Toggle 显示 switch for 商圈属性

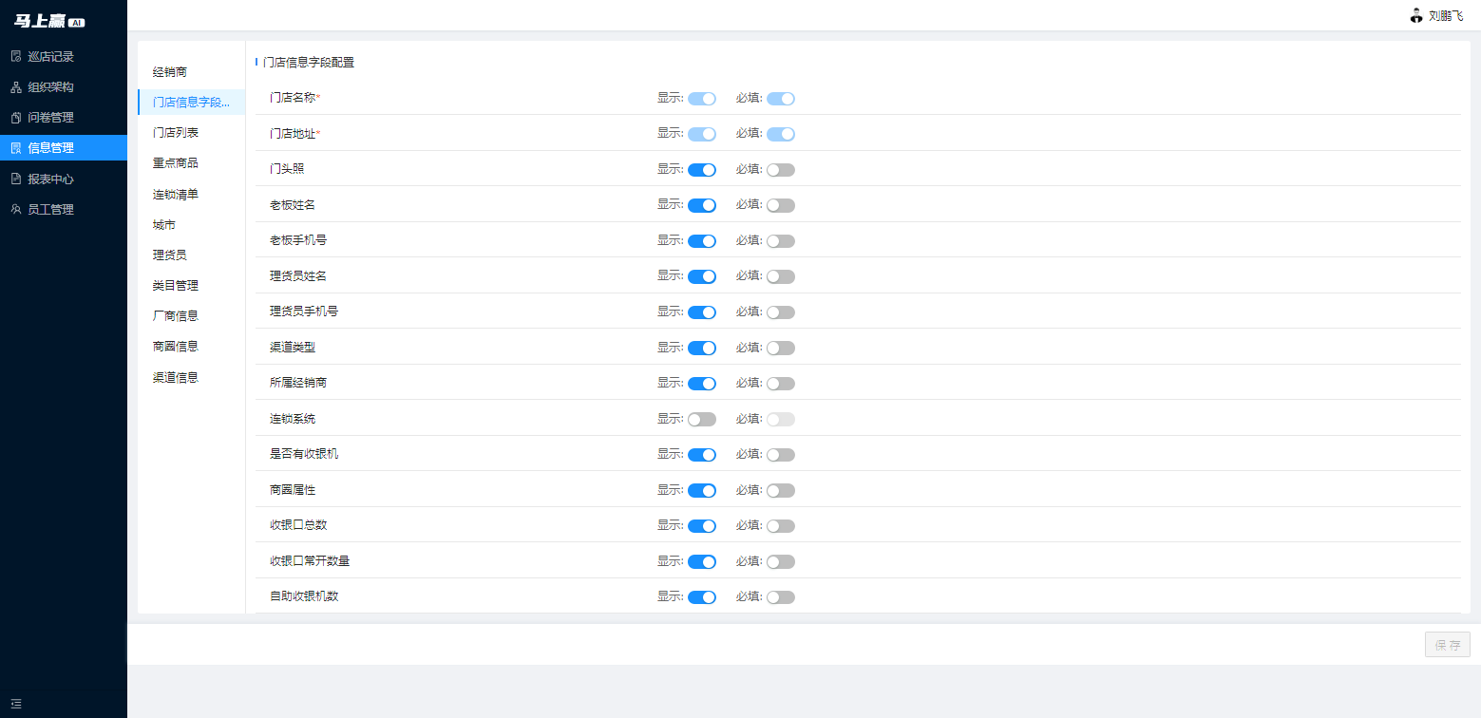pyautogui.click(x=702, y=490)
